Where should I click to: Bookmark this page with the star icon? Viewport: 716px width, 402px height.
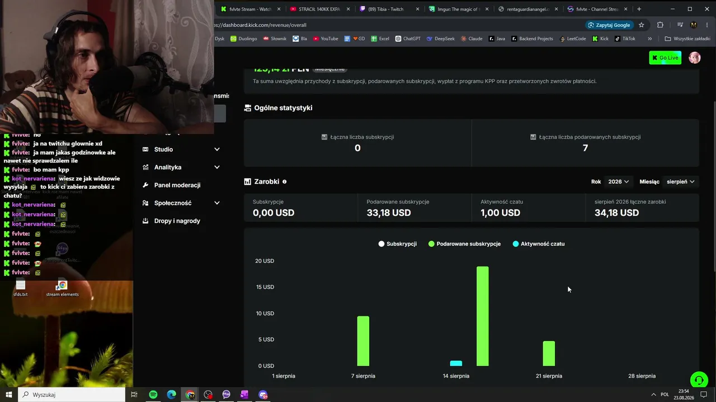click(642, 25)
